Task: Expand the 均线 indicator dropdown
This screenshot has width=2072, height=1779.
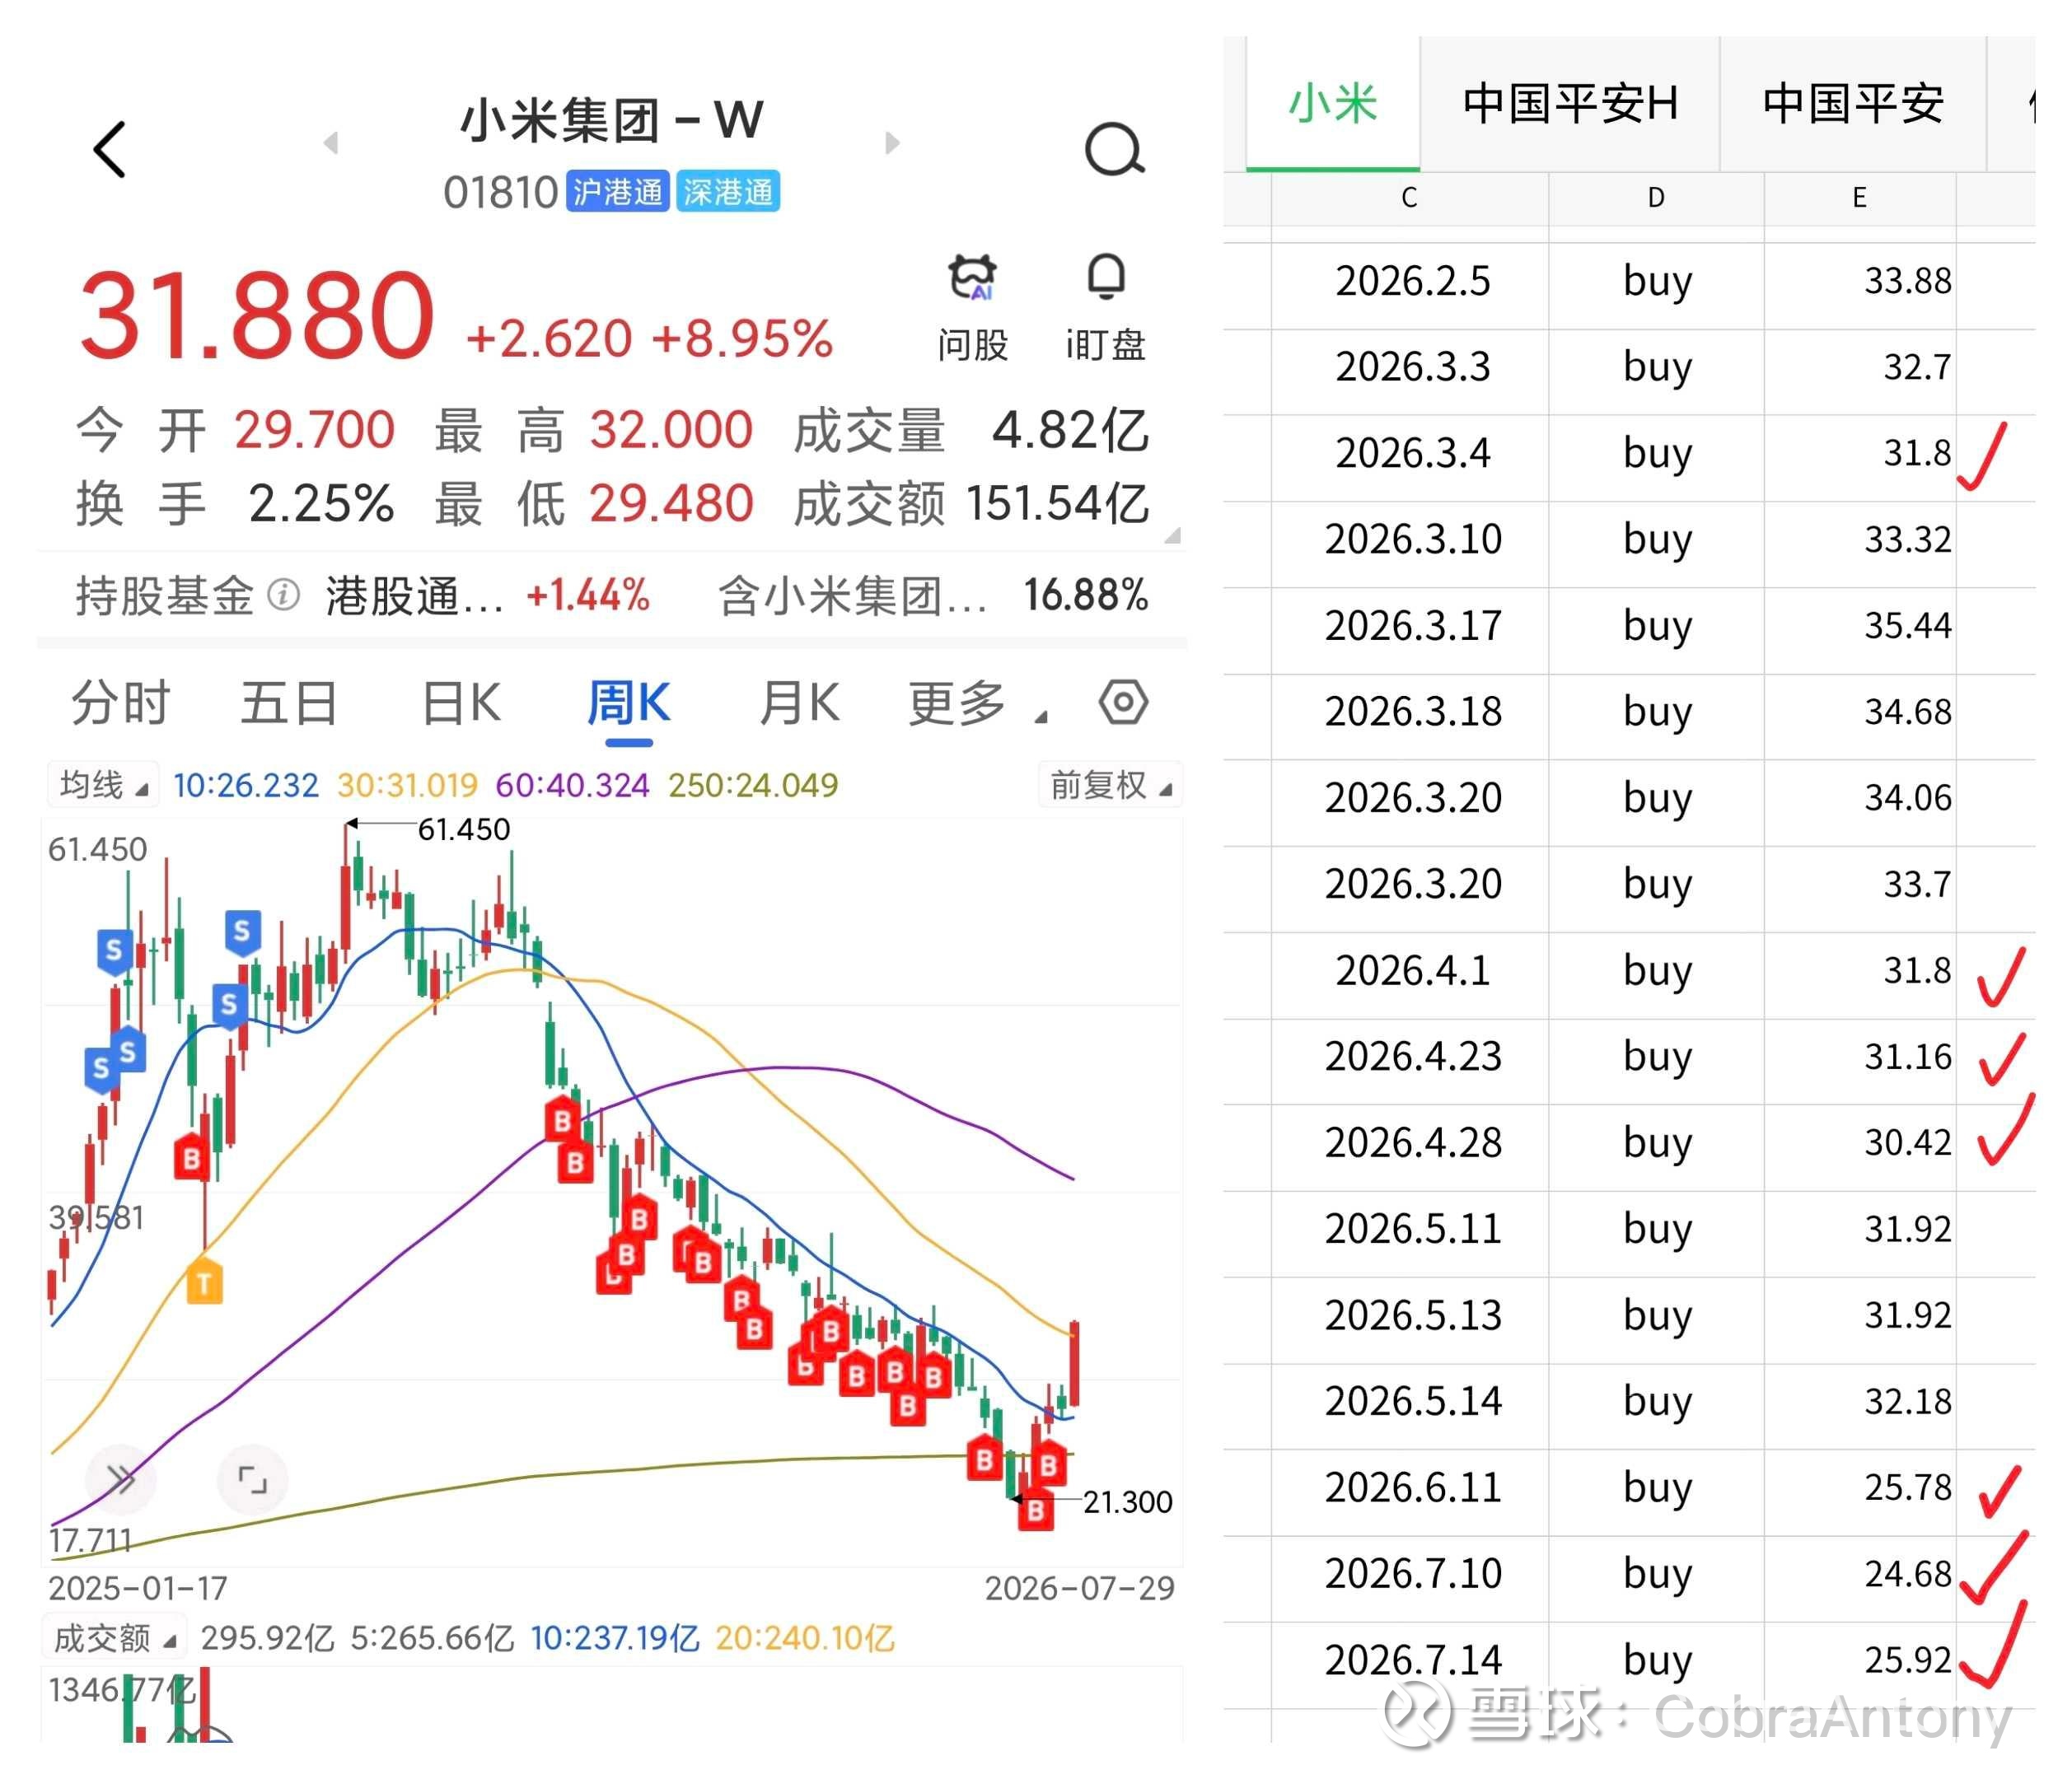Action: tap(103, 785)
